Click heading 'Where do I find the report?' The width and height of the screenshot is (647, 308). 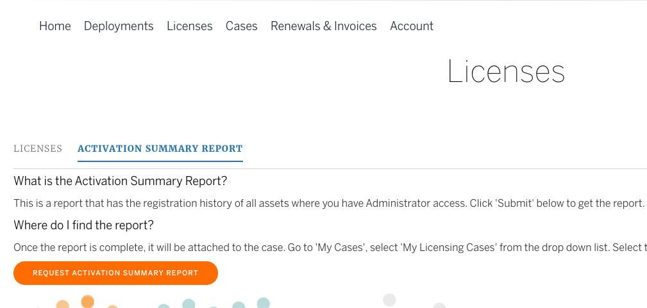83,225
